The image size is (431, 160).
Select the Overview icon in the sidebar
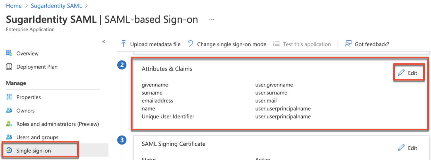[9, 53]
